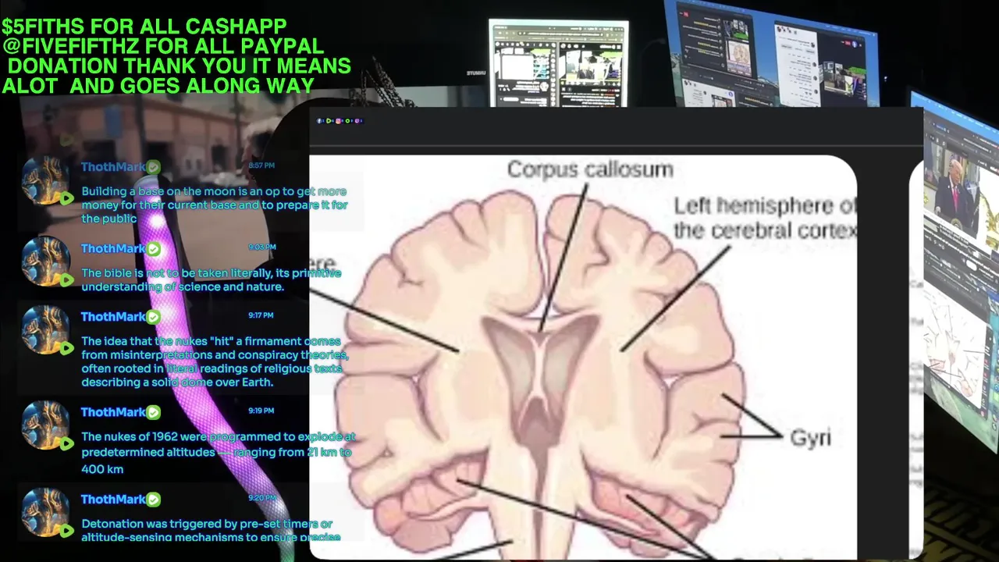Open the small monitor thumbnail at top center
Screen dimensions: 999x562
[x=558, y=64]
